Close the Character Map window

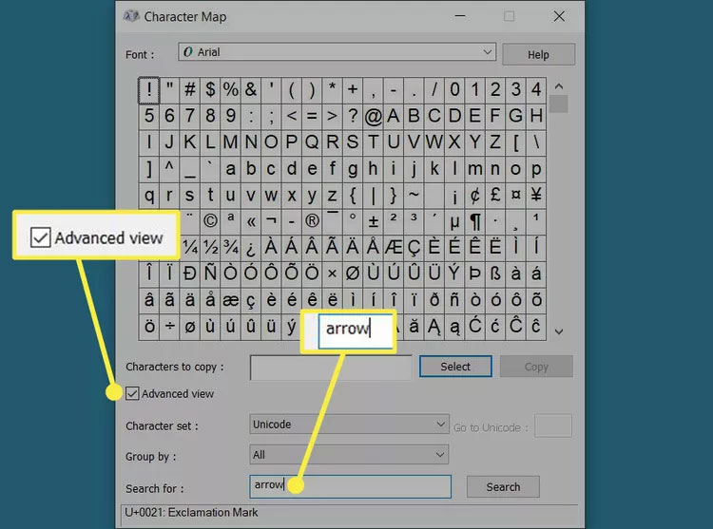[x=559, y=16]
